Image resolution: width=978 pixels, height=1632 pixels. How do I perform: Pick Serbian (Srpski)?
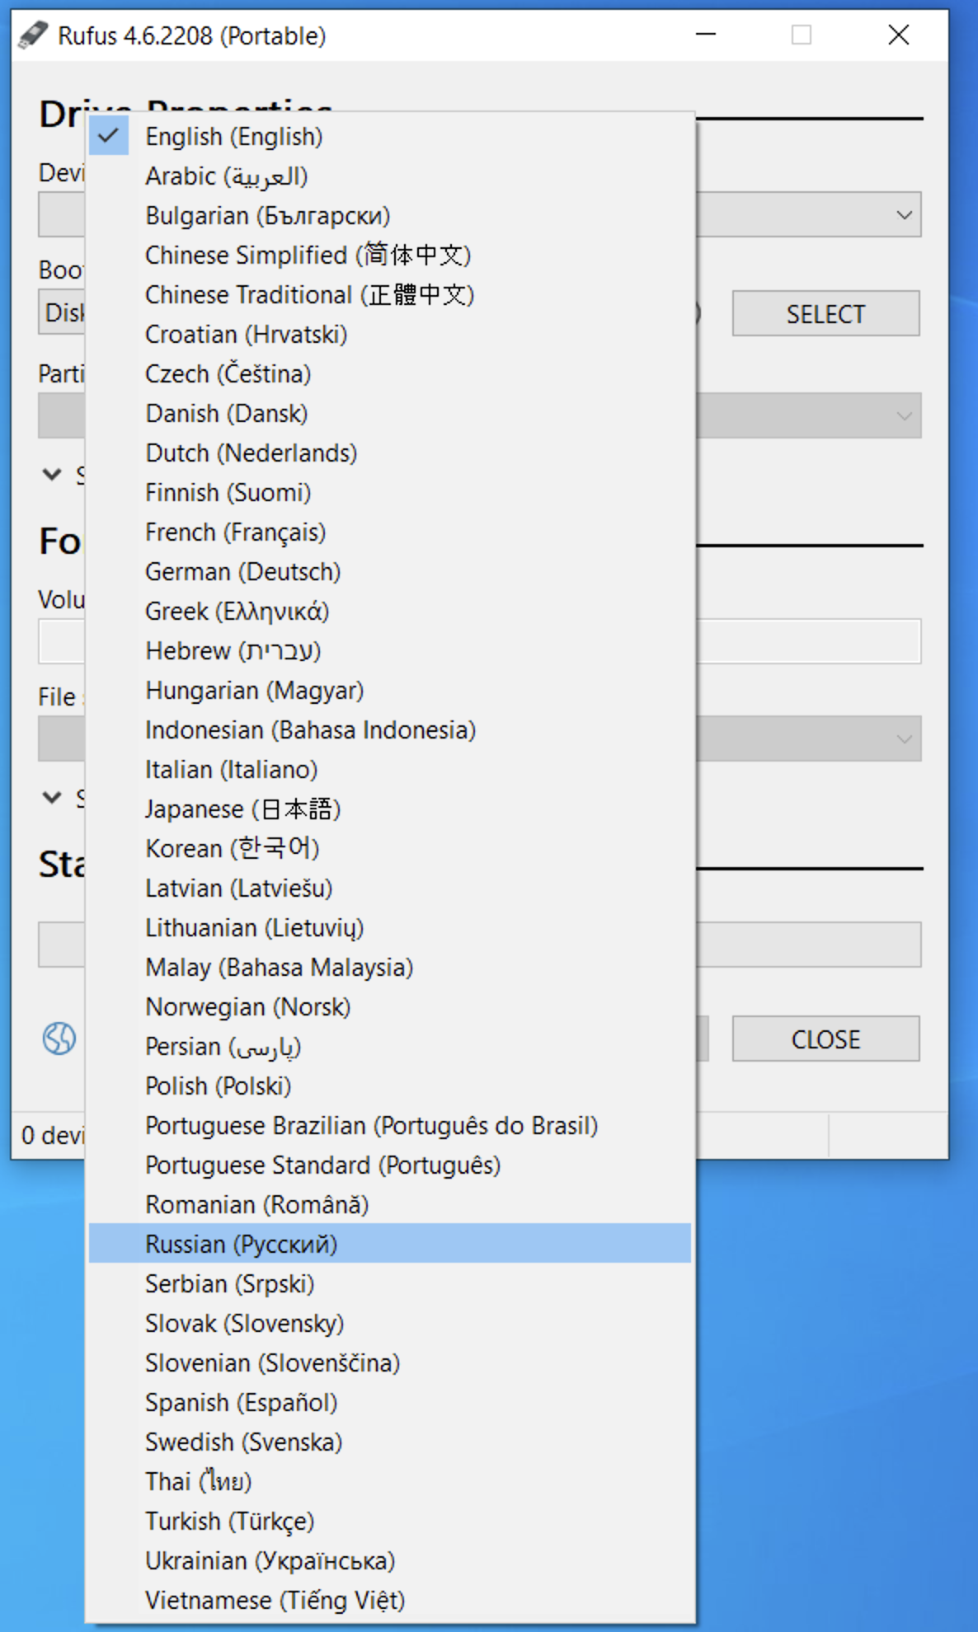click(x=390, y=1284)
